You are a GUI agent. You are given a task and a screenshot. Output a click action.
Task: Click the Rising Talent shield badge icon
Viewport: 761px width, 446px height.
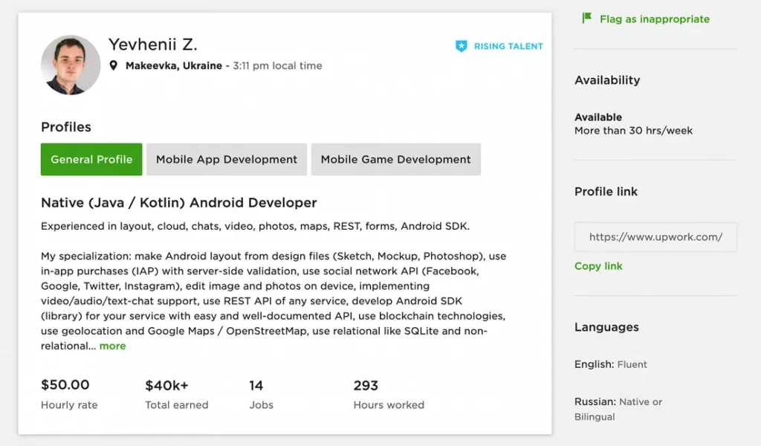[462, 46]
